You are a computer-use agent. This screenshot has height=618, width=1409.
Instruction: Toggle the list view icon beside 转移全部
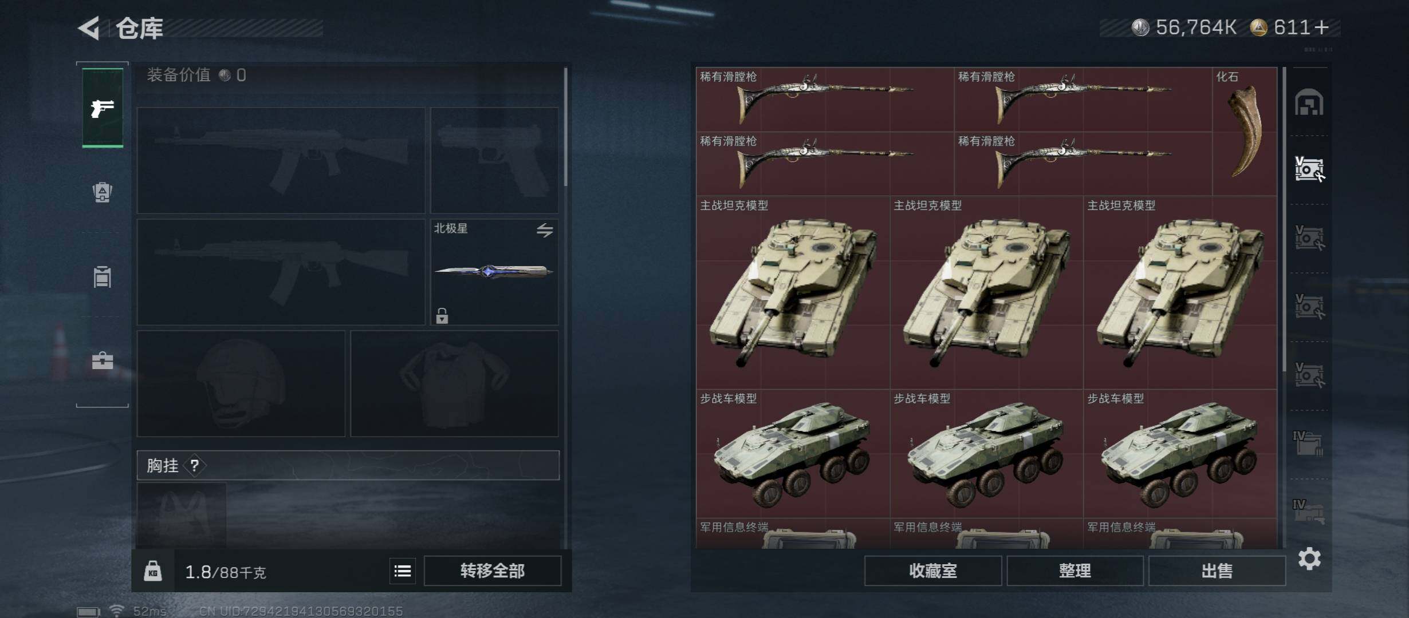pyautogui.click(x=403, y=571)
